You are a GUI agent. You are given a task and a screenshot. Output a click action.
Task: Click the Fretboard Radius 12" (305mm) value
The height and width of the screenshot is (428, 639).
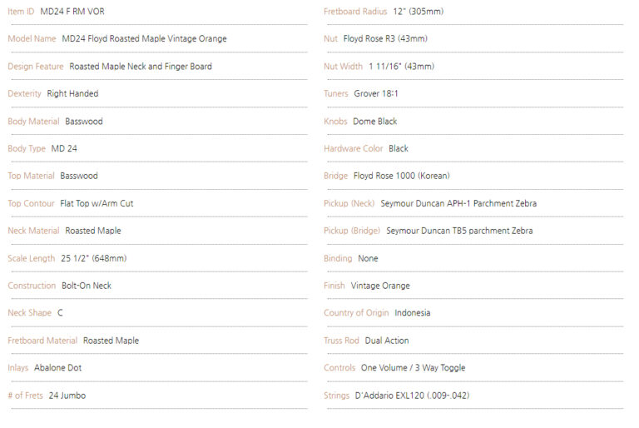click(x=419, y=12)
